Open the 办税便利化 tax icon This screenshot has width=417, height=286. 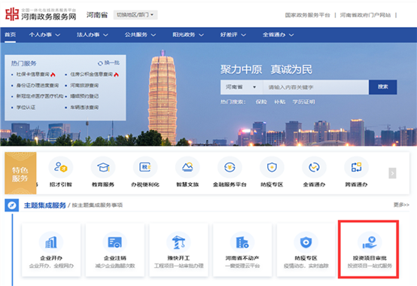145,167
